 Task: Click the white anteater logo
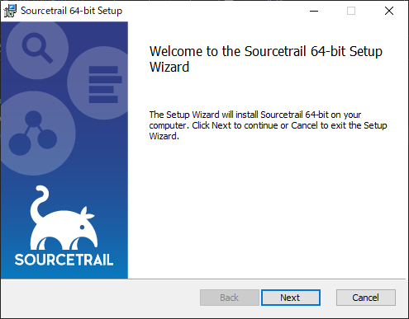point(64,217)
